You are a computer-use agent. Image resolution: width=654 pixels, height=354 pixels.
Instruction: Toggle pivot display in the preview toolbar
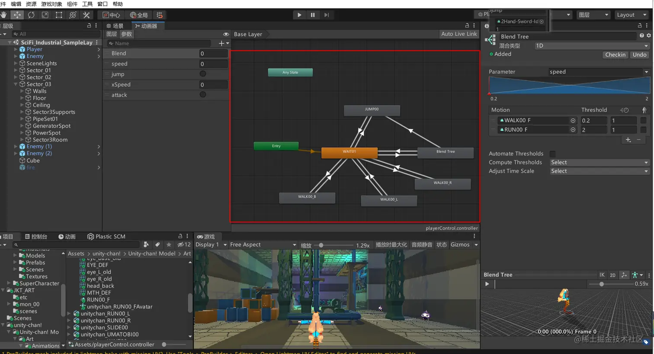coord(624,275)
